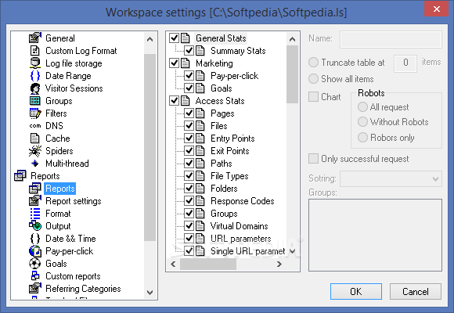The image size is (454, 313).
Task: Toggle the Virtual Domains checkbox
Action: tap(189, 226)
